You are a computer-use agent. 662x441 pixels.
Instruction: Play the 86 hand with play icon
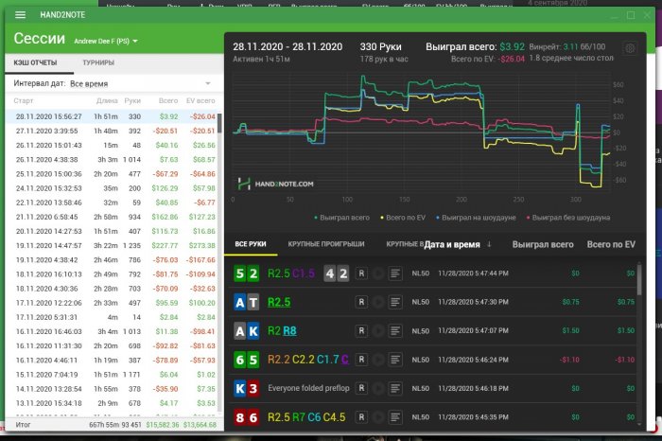(378, 417)
